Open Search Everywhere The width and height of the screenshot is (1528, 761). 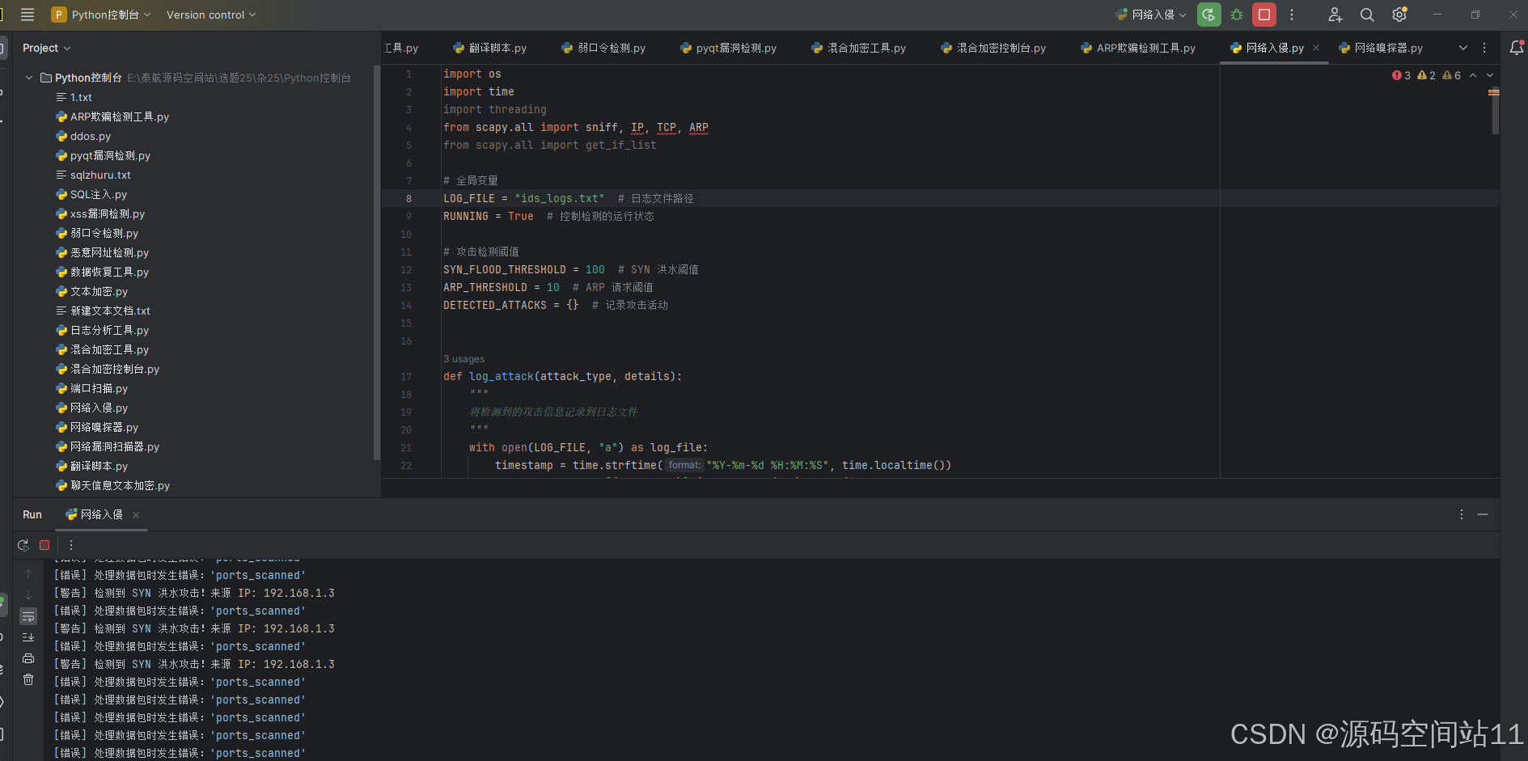1366,15
